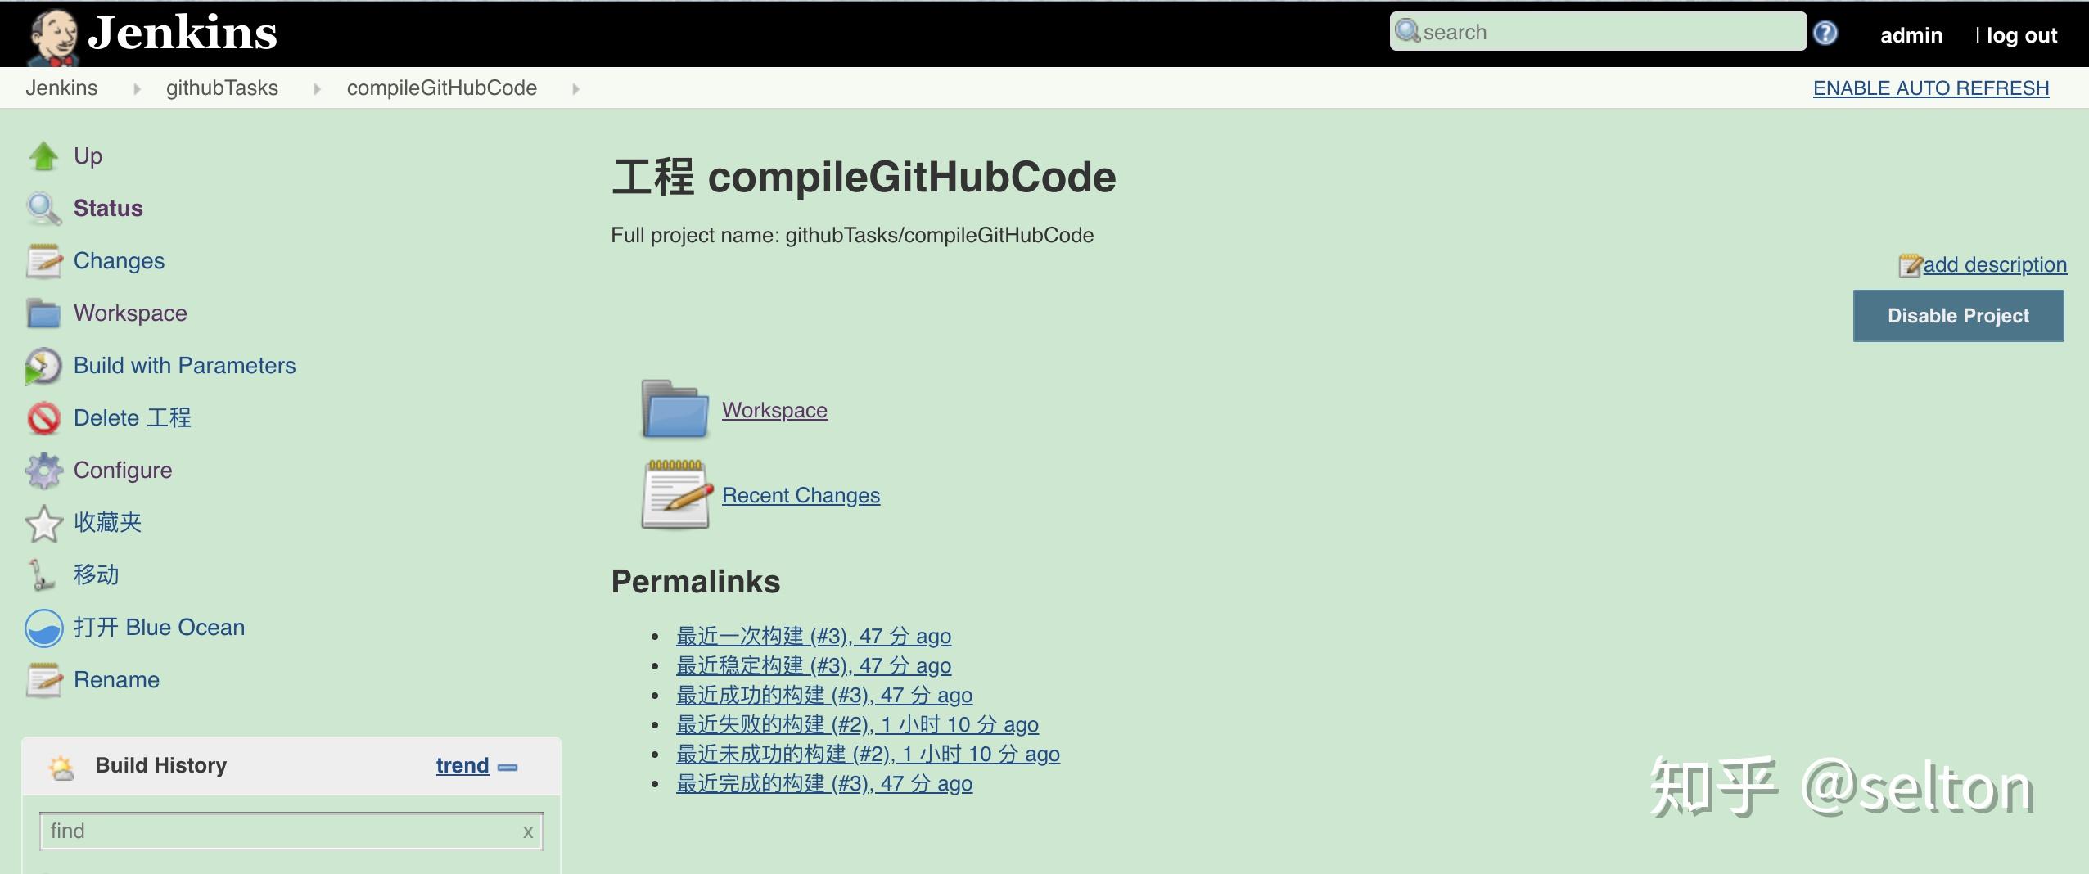Open the Up menu item

point(88,156)
